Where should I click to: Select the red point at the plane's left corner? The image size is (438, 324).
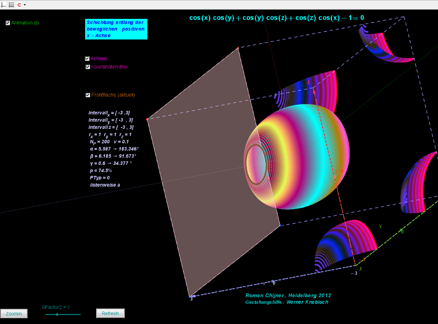point(147,119)
